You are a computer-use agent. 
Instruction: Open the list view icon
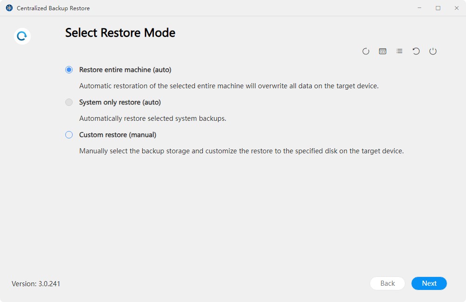coord(399,52)
